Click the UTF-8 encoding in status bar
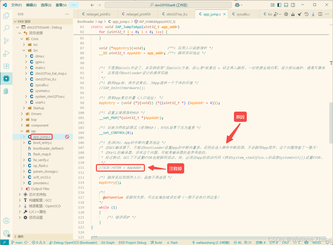The image size is (333, 245). (274, 242)
